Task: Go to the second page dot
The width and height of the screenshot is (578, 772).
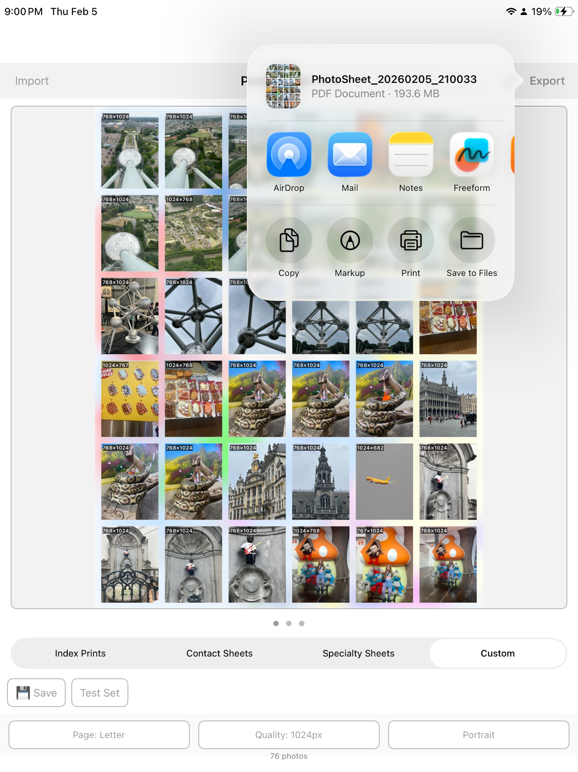Action: tap(289, 623)
